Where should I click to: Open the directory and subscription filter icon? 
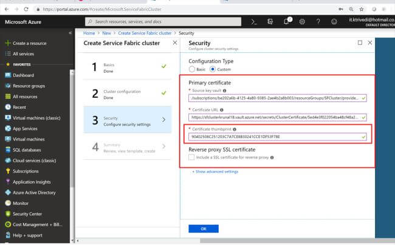pos(270,22)
